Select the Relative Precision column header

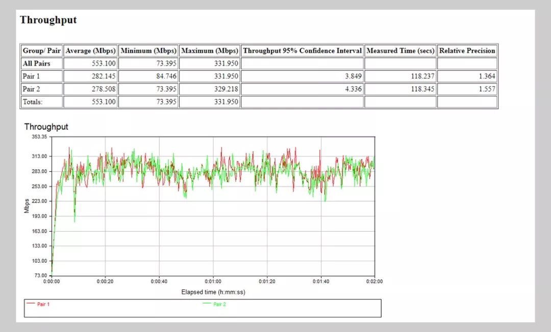coord(467,51)
